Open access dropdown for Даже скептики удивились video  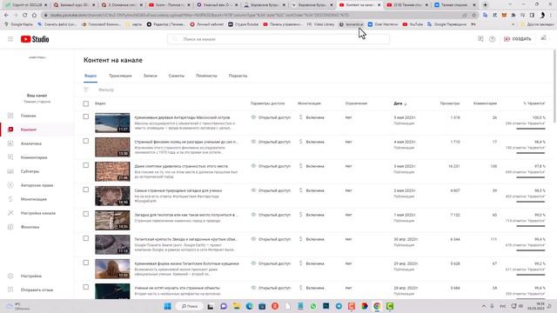tap(271, 166)
